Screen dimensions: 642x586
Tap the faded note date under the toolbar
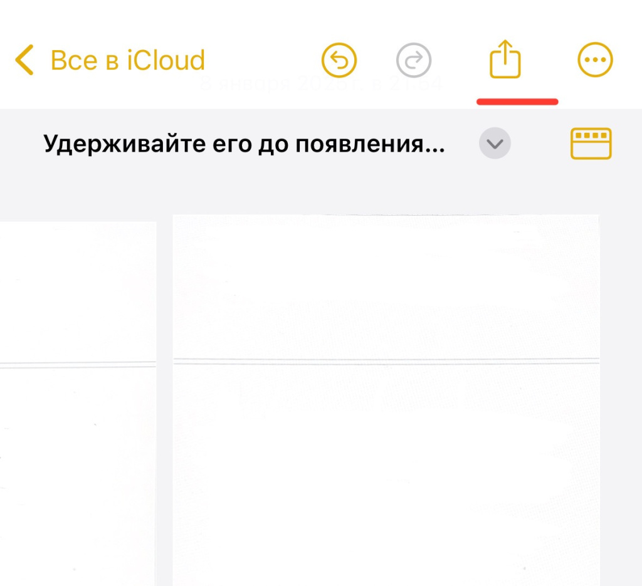point(321,85)
